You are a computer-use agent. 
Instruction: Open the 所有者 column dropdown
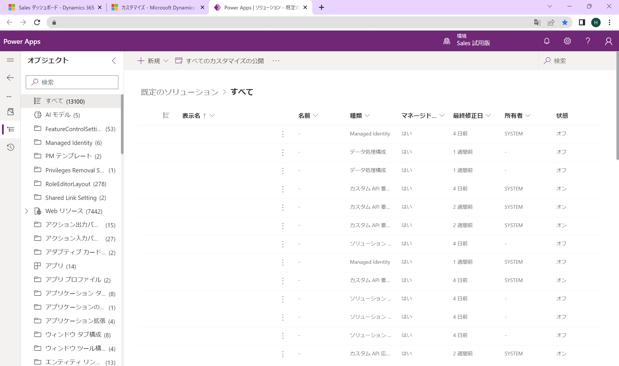(528, 115)
